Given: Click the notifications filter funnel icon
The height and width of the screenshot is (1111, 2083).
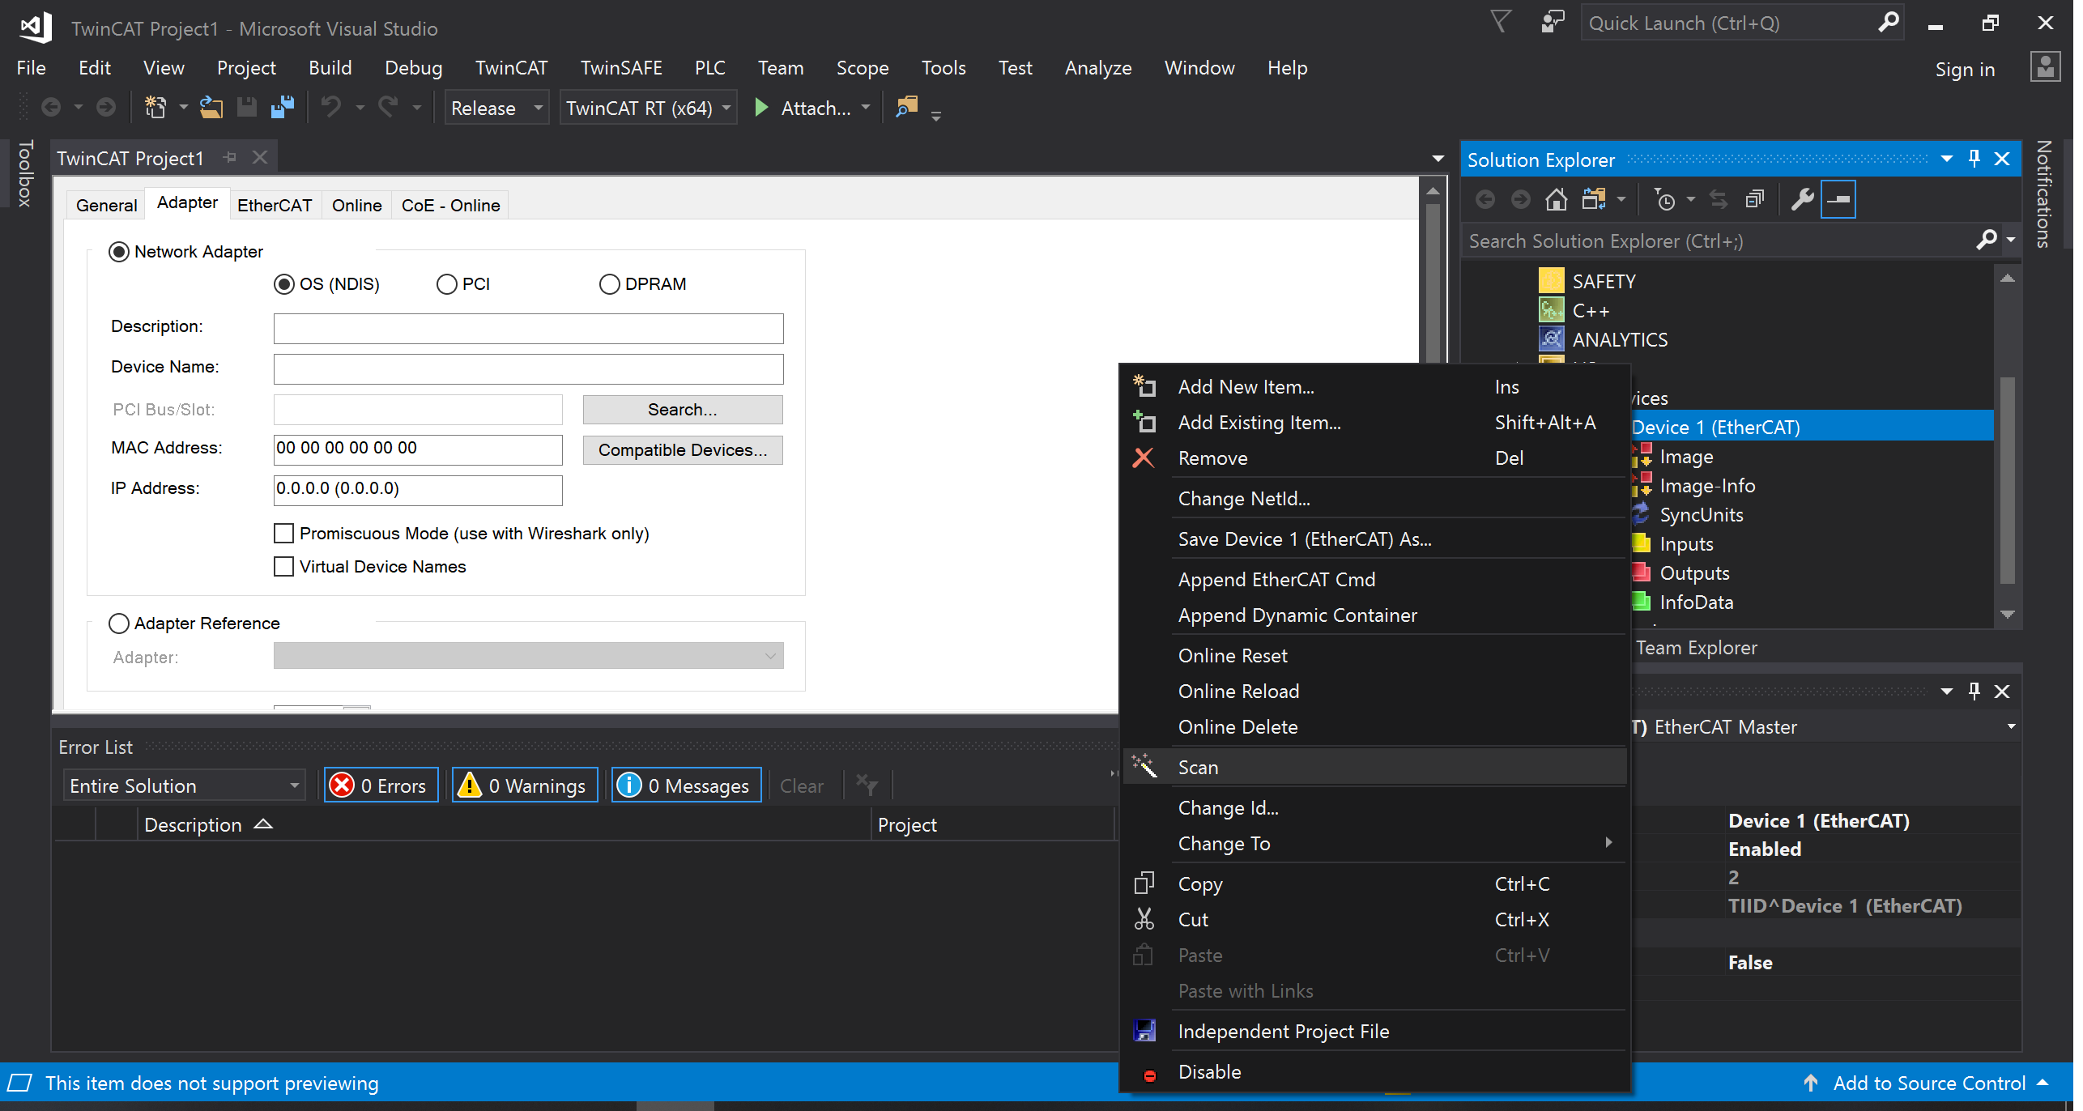Looking at the screenshot, I should [1501, 22].
